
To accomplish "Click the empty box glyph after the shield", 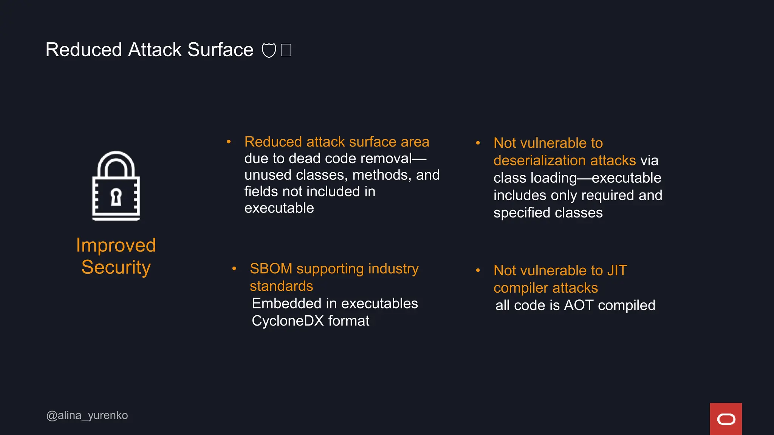I will tap(286, 50).
